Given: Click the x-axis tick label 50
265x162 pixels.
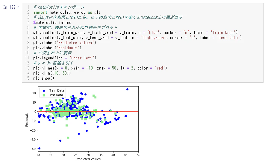Looking at the screenshot, I should (138, 155).
